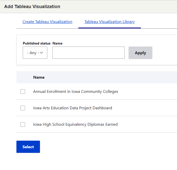Click the Published status label
This screenshot has width=177, height=170.
coord(36,43)
